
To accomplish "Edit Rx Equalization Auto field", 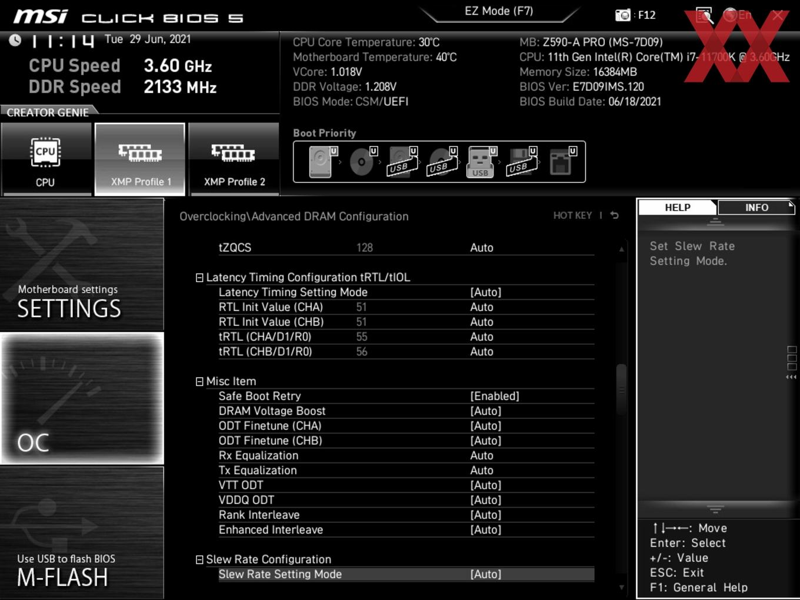I will pos(482,456).
